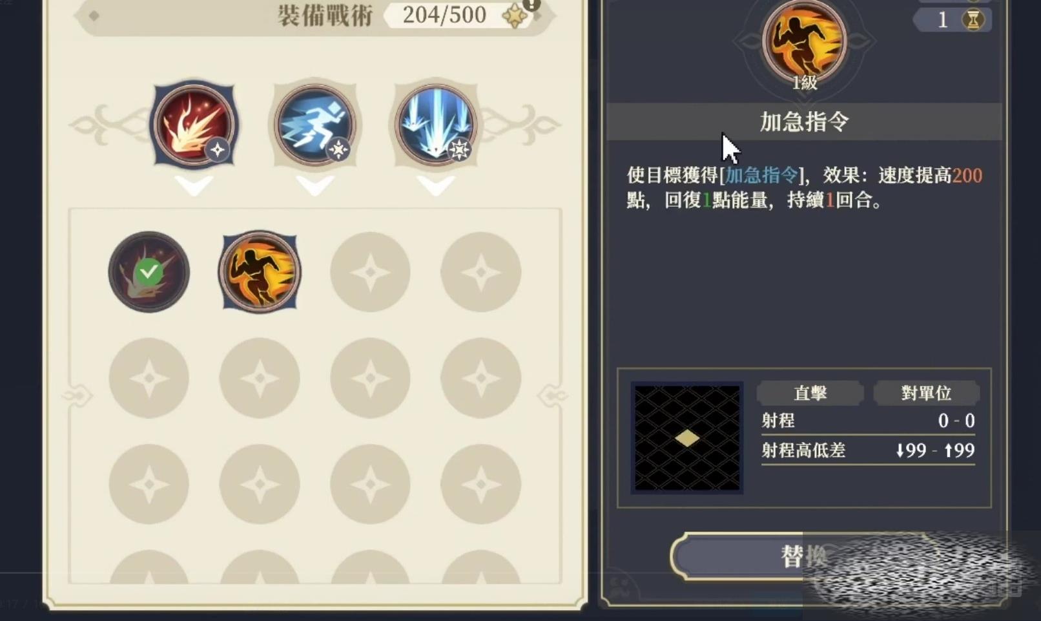The image size is (1041, 621).
Task: Click the third empty slot in first row
Action: [x=370, y=272]
